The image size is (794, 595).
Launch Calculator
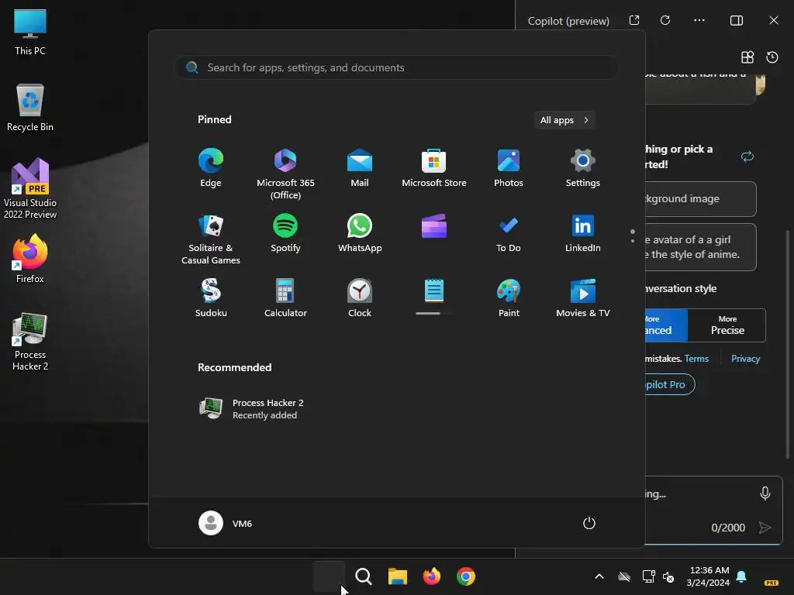coord(285,297)
